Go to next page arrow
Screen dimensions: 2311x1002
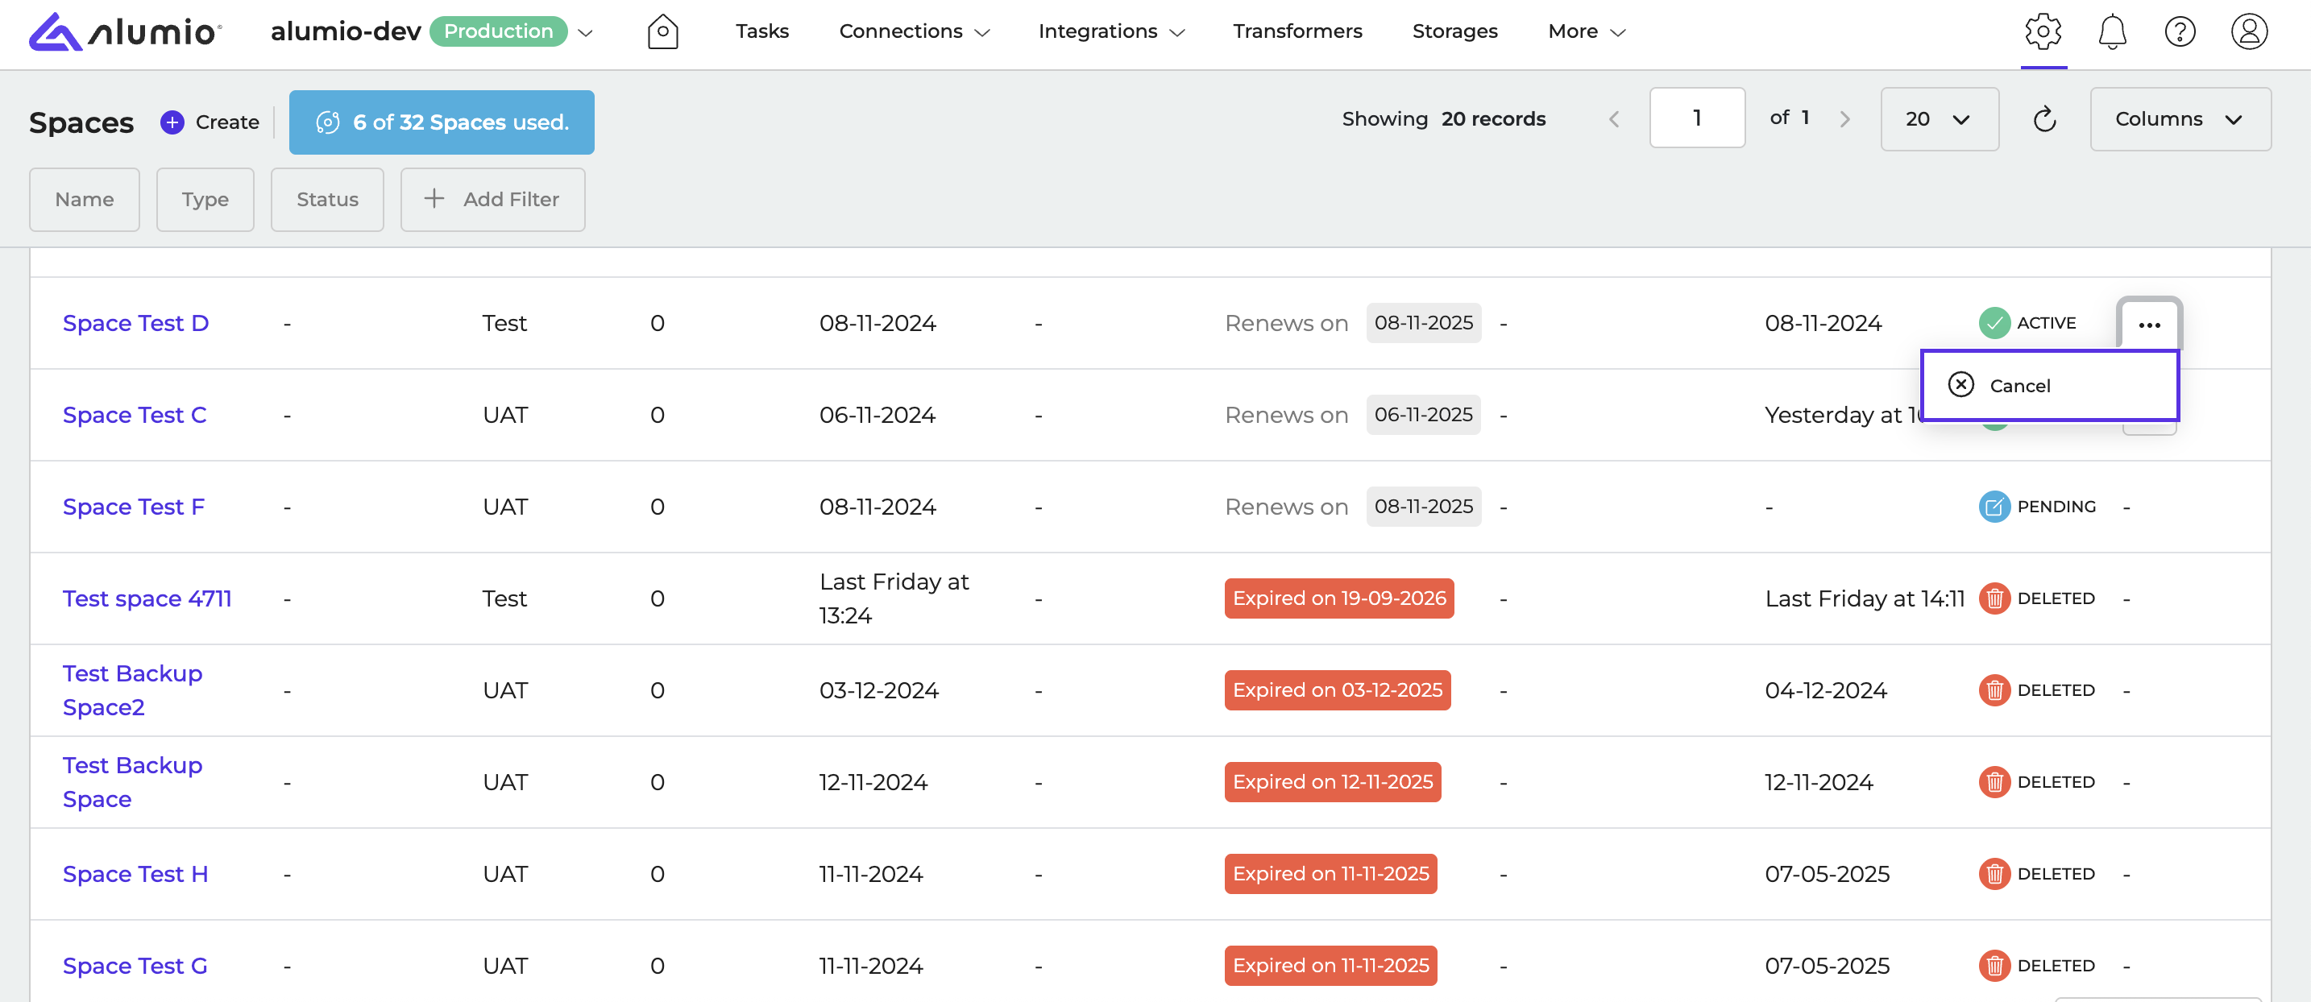coord(1844,119)
